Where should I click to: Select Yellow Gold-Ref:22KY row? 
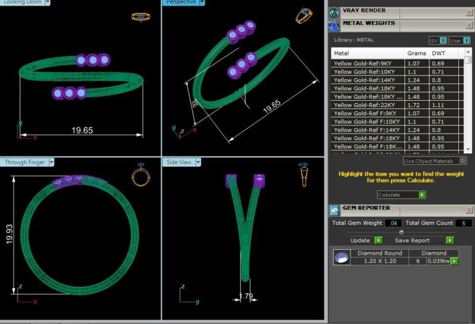[x=398, y=105]
